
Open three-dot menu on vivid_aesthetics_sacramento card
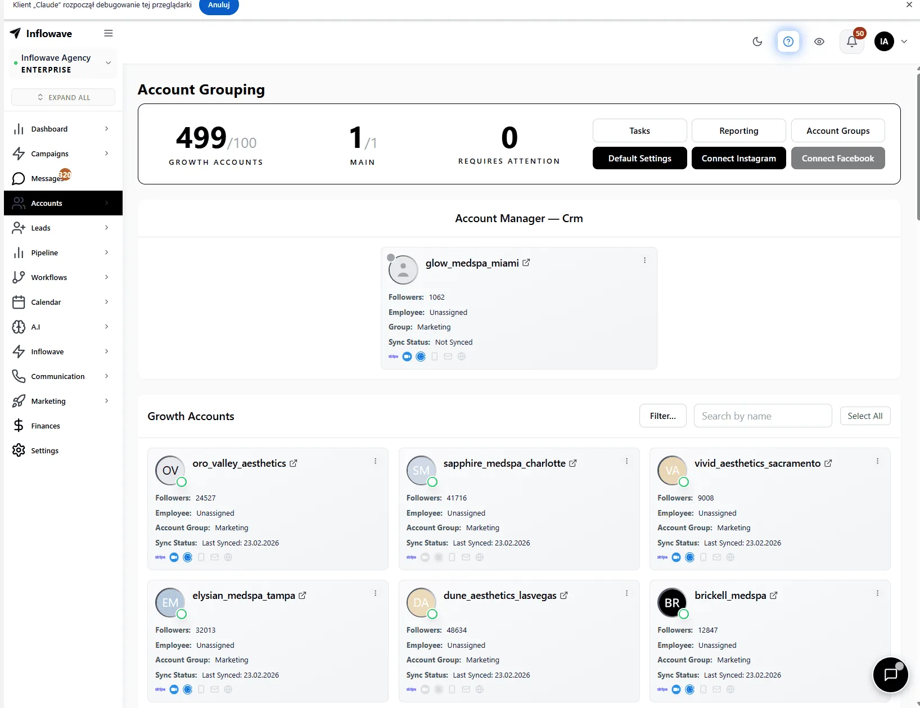pyautogui.click(x=877, y=461)
